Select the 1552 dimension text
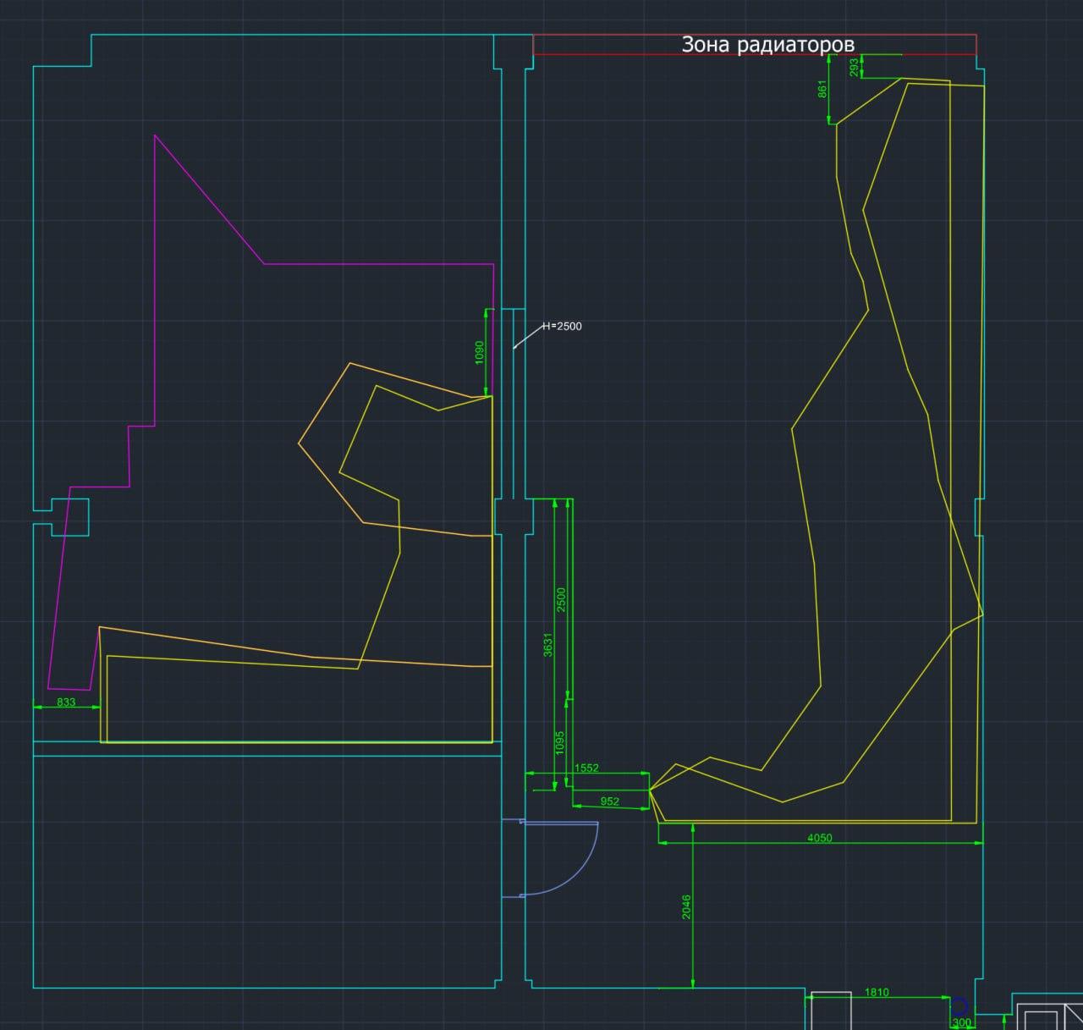The height and width of the screenshot is (1030, 1083). [x=586, y=768]
